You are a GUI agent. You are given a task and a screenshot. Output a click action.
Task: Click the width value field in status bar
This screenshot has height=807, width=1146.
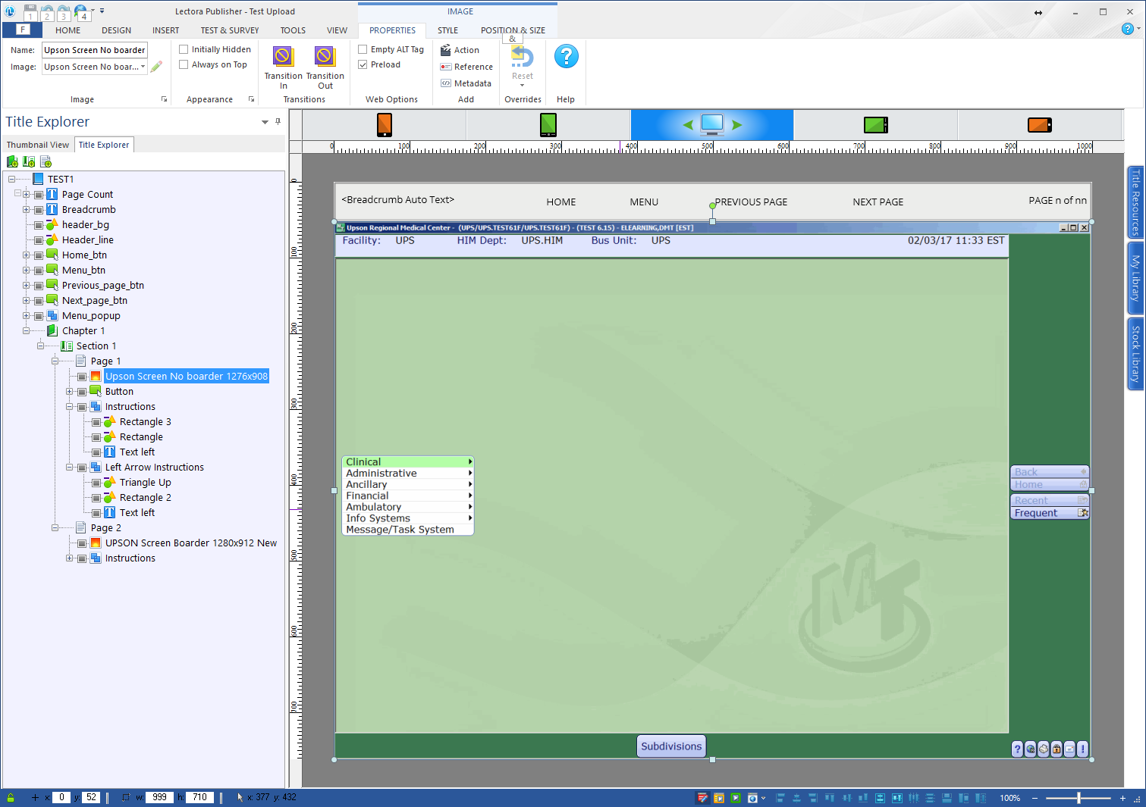point(159,797)
